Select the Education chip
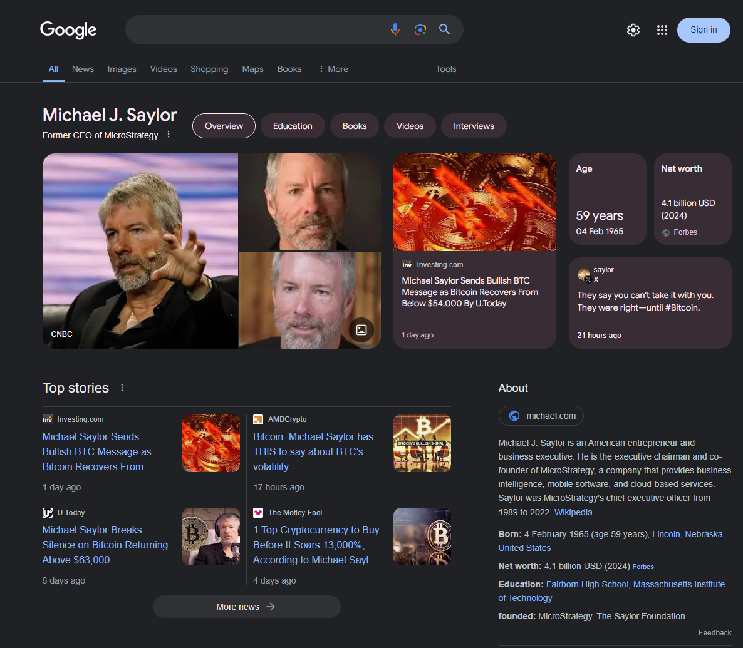The width and height of the screenshot is (743, 648). click(293, 126)
